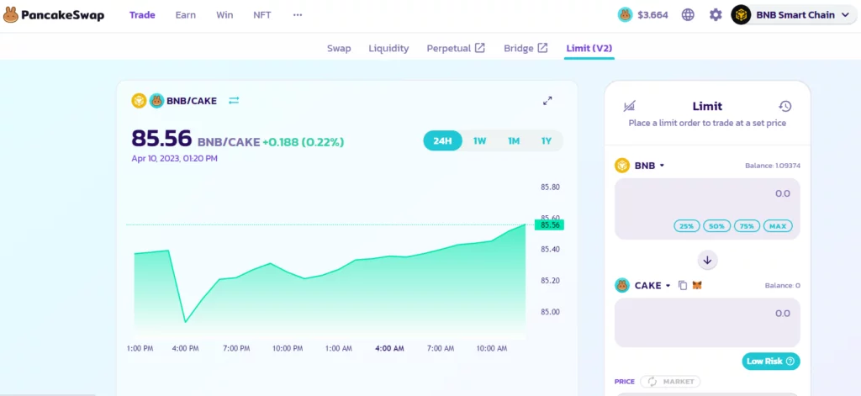This screenshot has width=861, height=396.
Task: Swap BNB/CAKE chart pair direction arrows
Action: pos(234,101)
